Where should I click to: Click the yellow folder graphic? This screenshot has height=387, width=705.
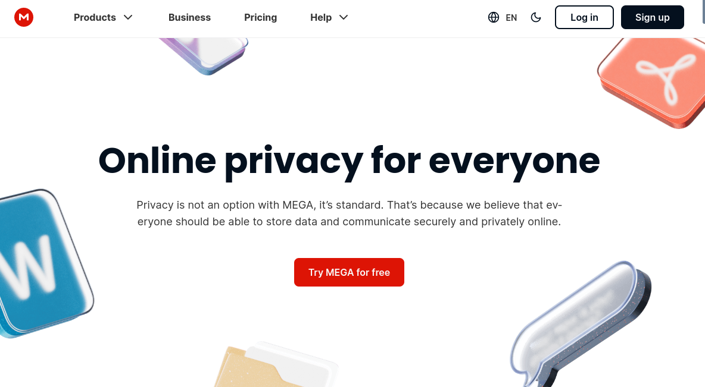coord(275,366)
